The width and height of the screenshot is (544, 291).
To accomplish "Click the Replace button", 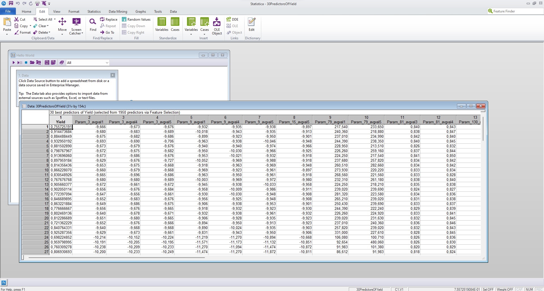I will coord(109,20).
